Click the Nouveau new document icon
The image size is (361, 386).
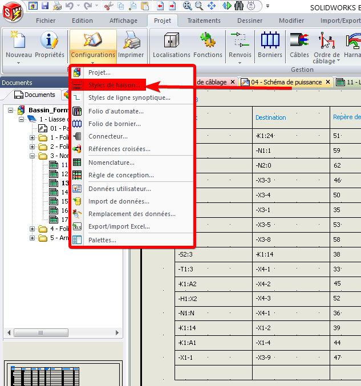[18, 39]
